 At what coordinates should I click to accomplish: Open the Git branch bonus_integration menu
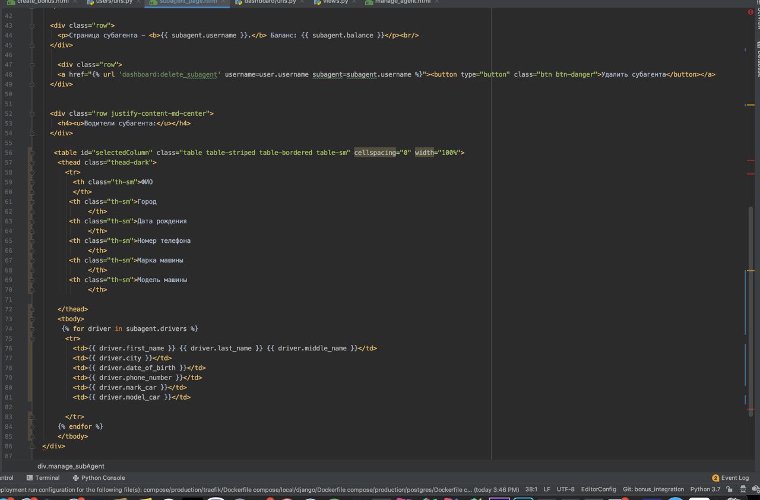tap(653, 489)
